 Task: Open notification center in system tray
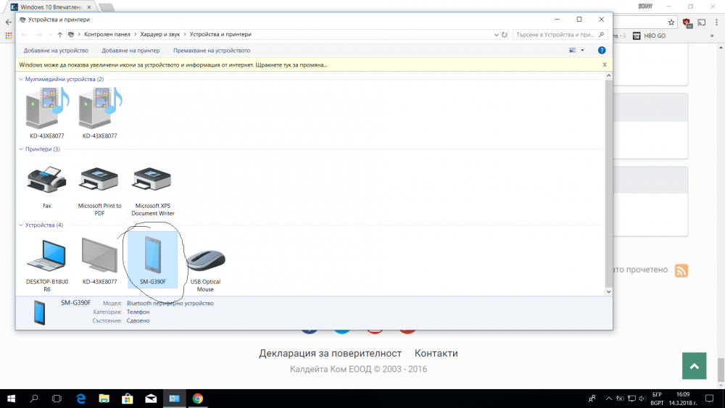pyautogui.click(x=709, y=399)
